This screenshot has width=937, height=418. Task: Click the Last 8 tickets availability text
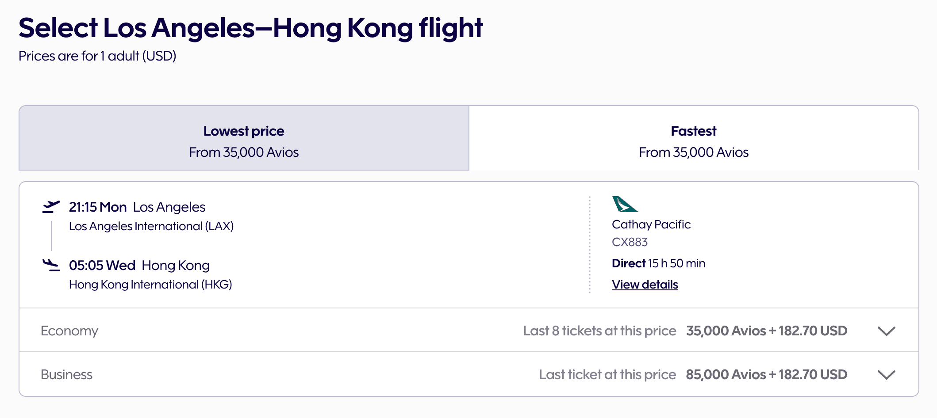click(599, 331)
